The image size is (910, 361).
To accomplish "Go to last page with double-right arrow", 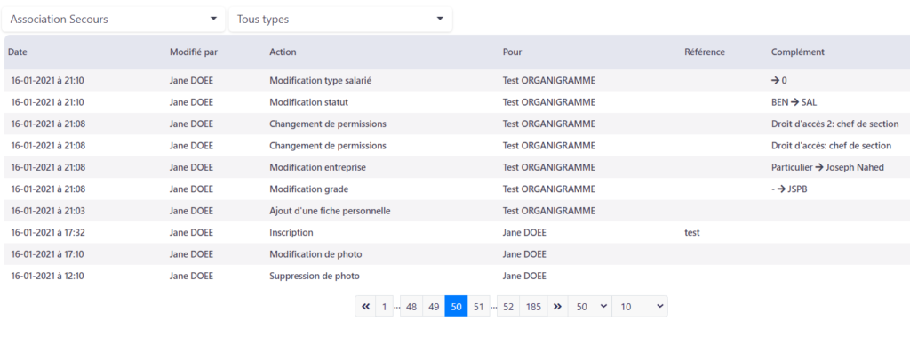I will [557, 307].
